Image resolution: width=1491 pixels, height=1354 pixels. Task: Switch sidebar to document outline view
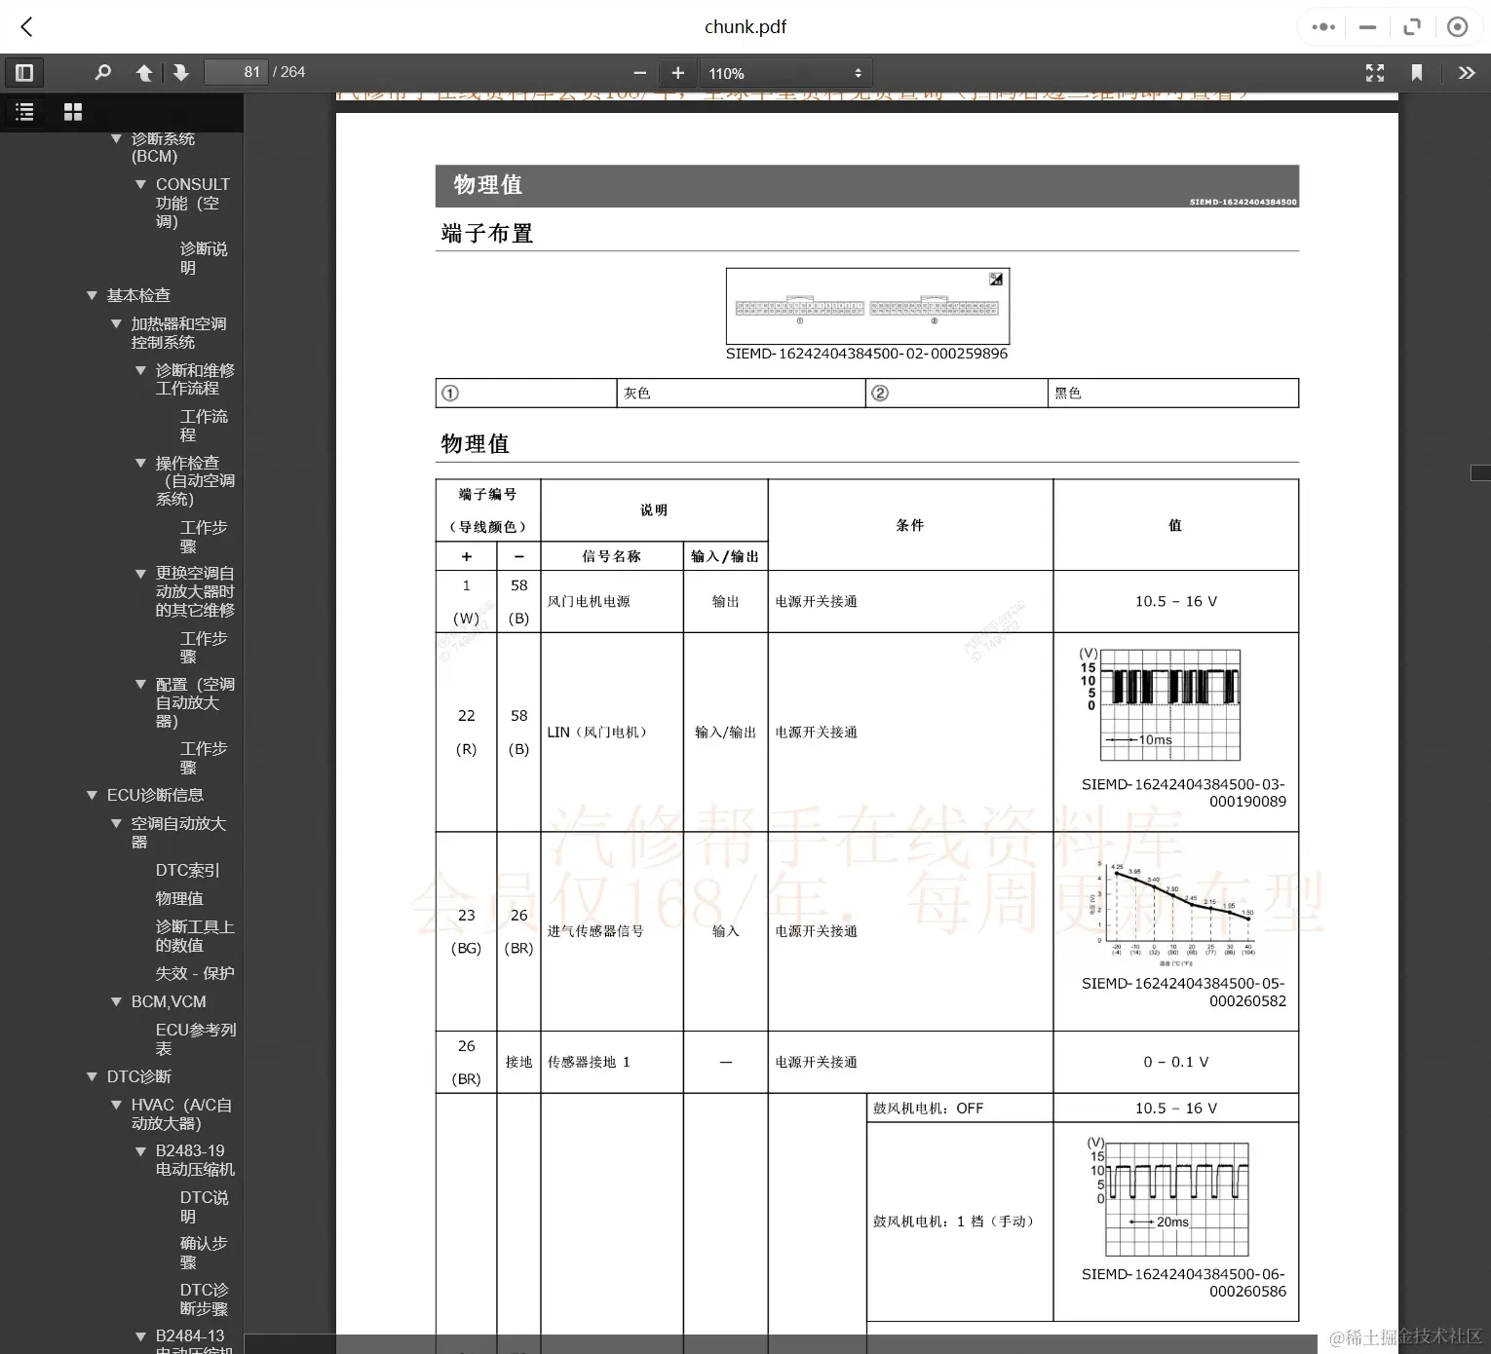[24, 112]
